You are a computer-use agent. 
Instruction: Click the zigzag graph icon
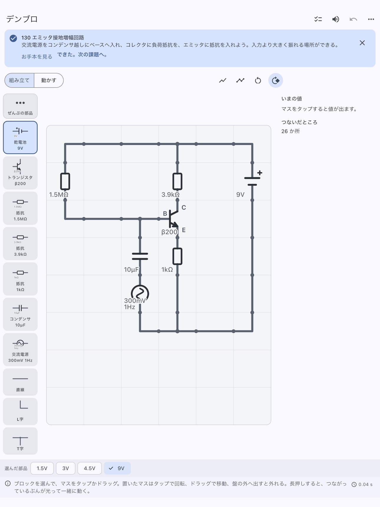(x=240, y=80)
